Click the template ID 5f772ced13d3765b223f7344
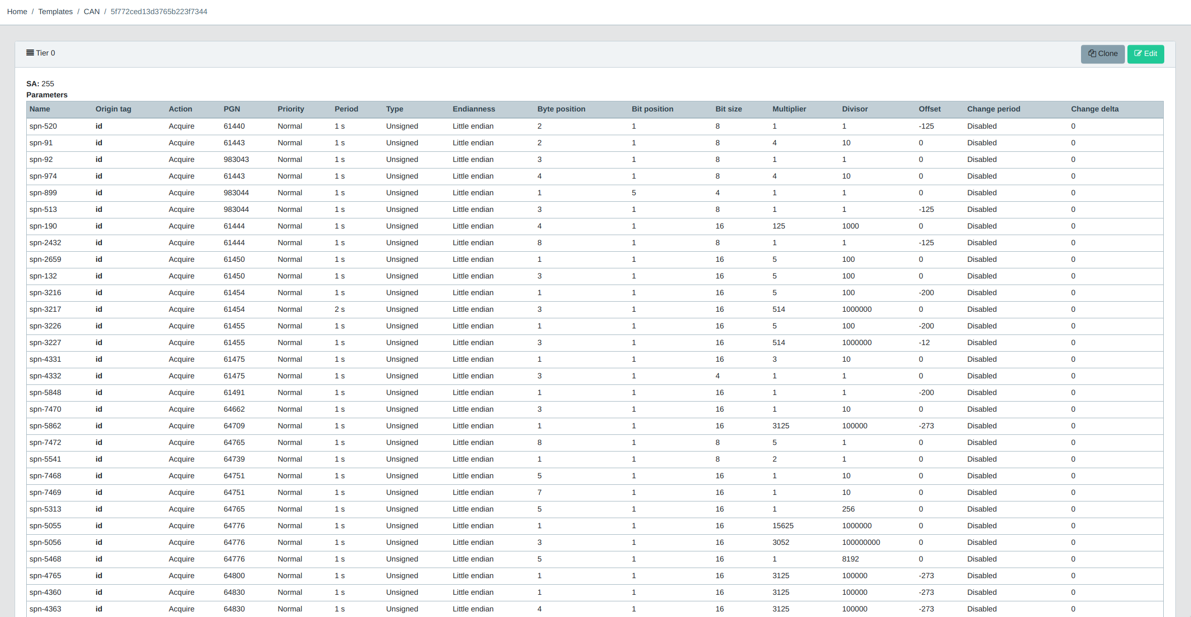Viewport: 1191px width, 617px height. (x=159, y=12)
